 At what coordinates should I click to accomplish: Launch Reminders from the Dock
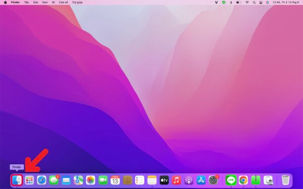[x=140, y=180]
